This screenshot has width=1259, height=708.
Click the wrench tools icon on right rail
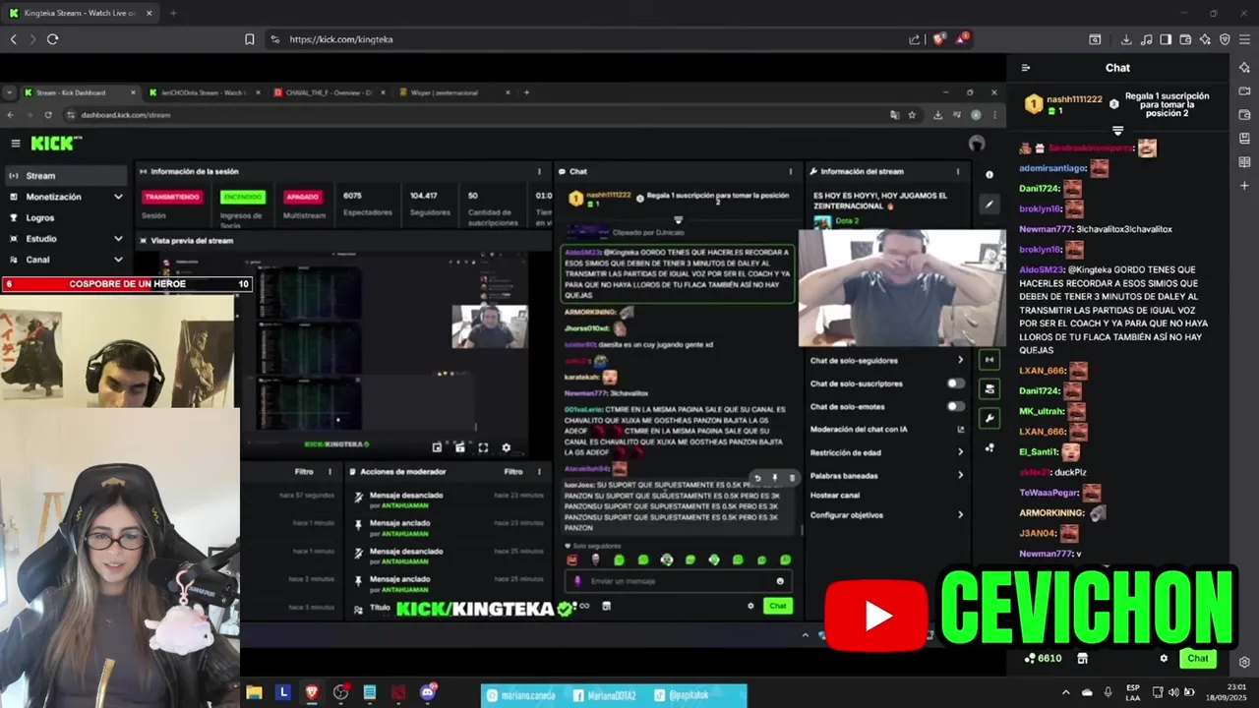click(989, 418)
